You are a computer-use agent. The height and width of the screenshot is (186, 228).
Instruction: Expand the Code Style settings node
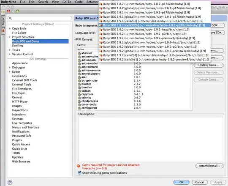pos(10,28)
